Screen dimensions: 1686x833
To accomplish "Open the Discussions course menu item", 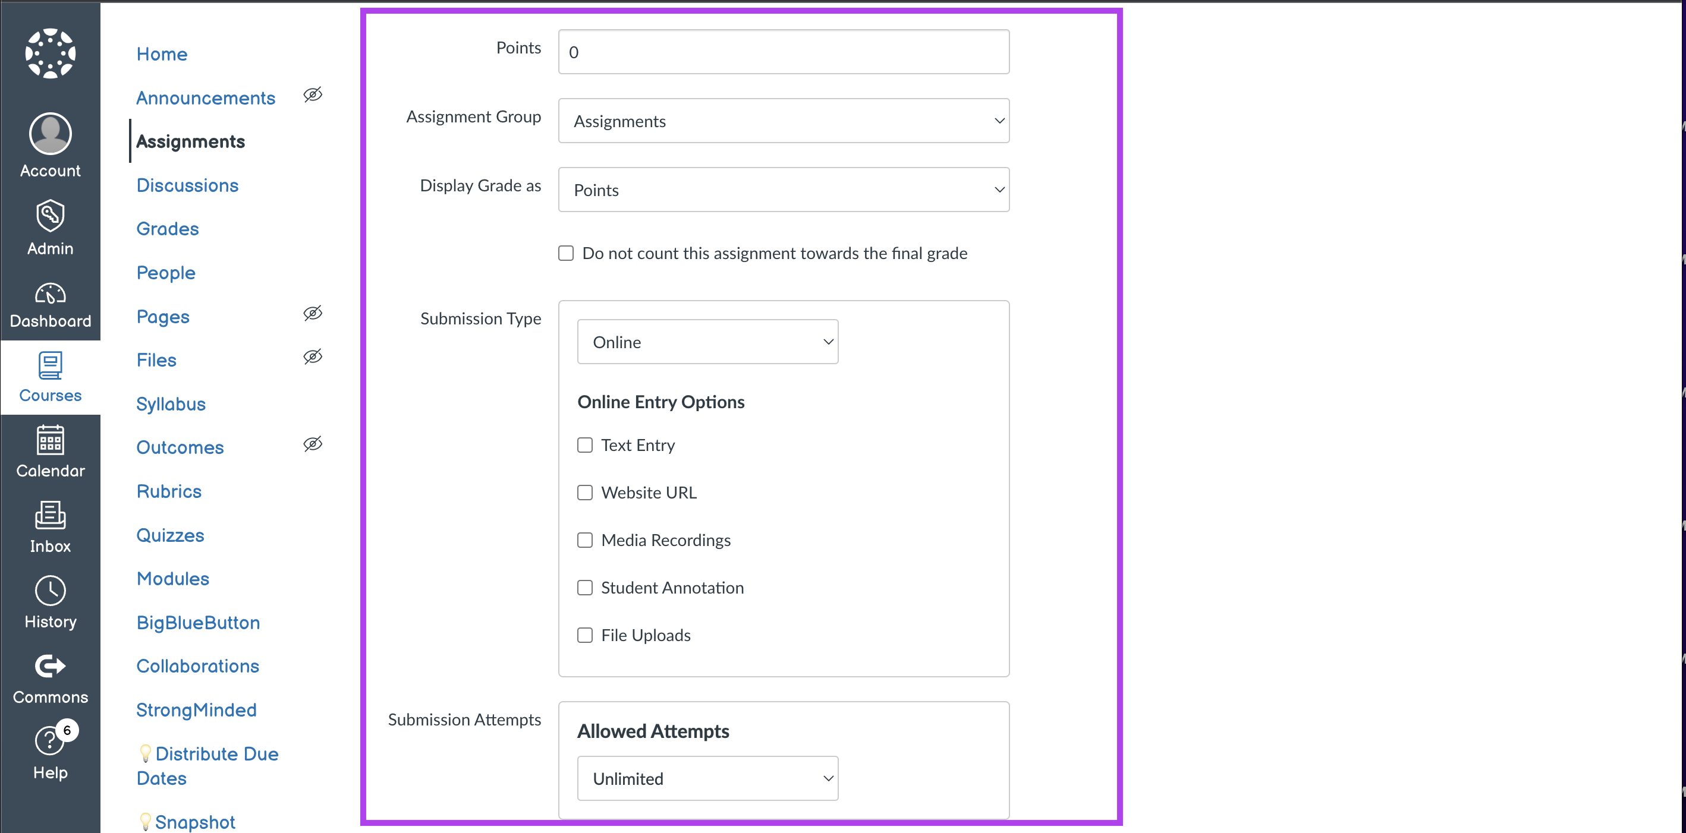I will (x=187, y=185).
